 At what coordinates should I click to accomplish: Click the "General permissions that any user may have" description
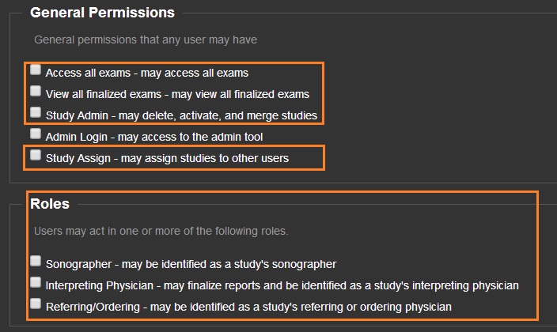[146, 39]
